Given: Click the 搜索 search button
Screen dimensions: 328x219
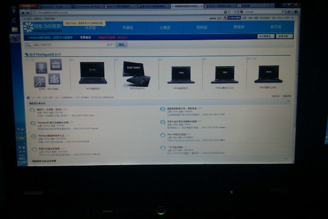Looking at the screenshot, I should coord(122,45).
